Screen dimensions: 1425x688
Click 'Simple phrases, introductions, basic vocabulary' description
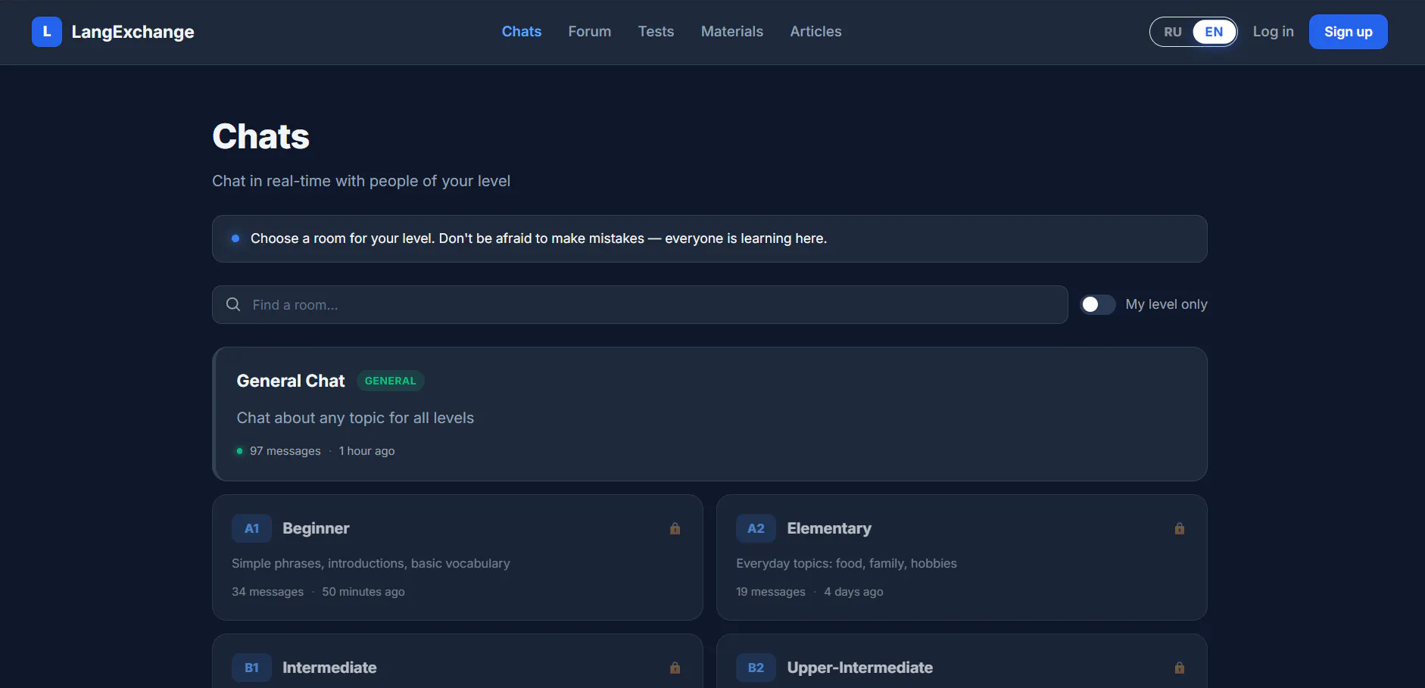point(371,563)
